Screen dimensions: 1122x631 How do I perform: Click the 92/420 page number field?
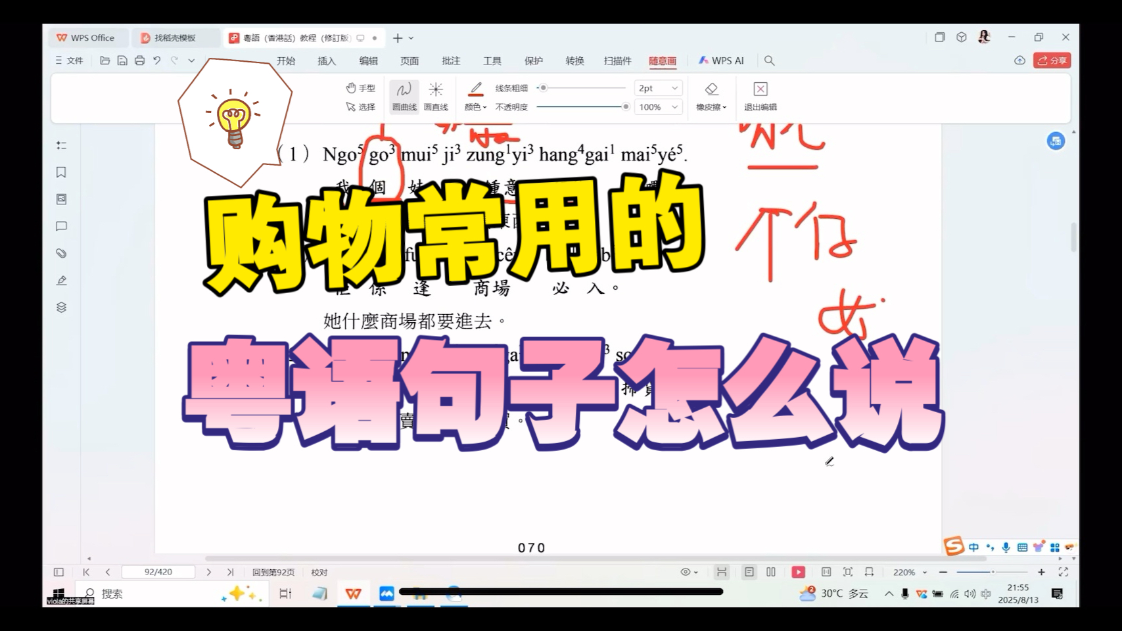tap(158, 573)
